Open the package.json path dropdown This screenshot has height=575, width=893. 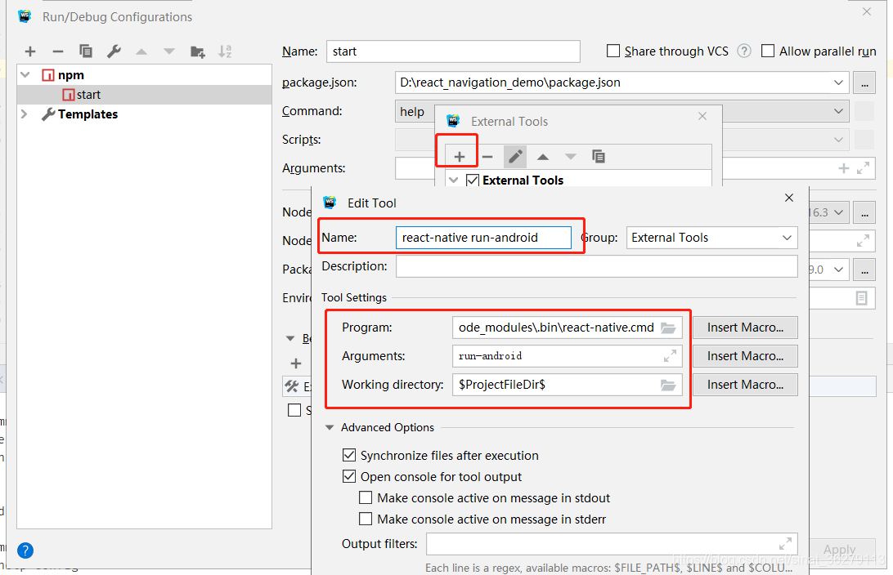tap(837, 82)
